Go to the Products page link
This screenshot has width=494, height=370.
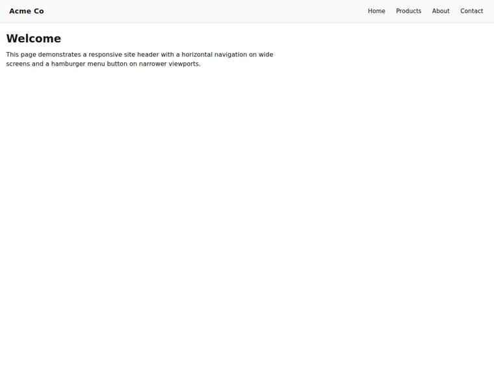tap(408, 11)
